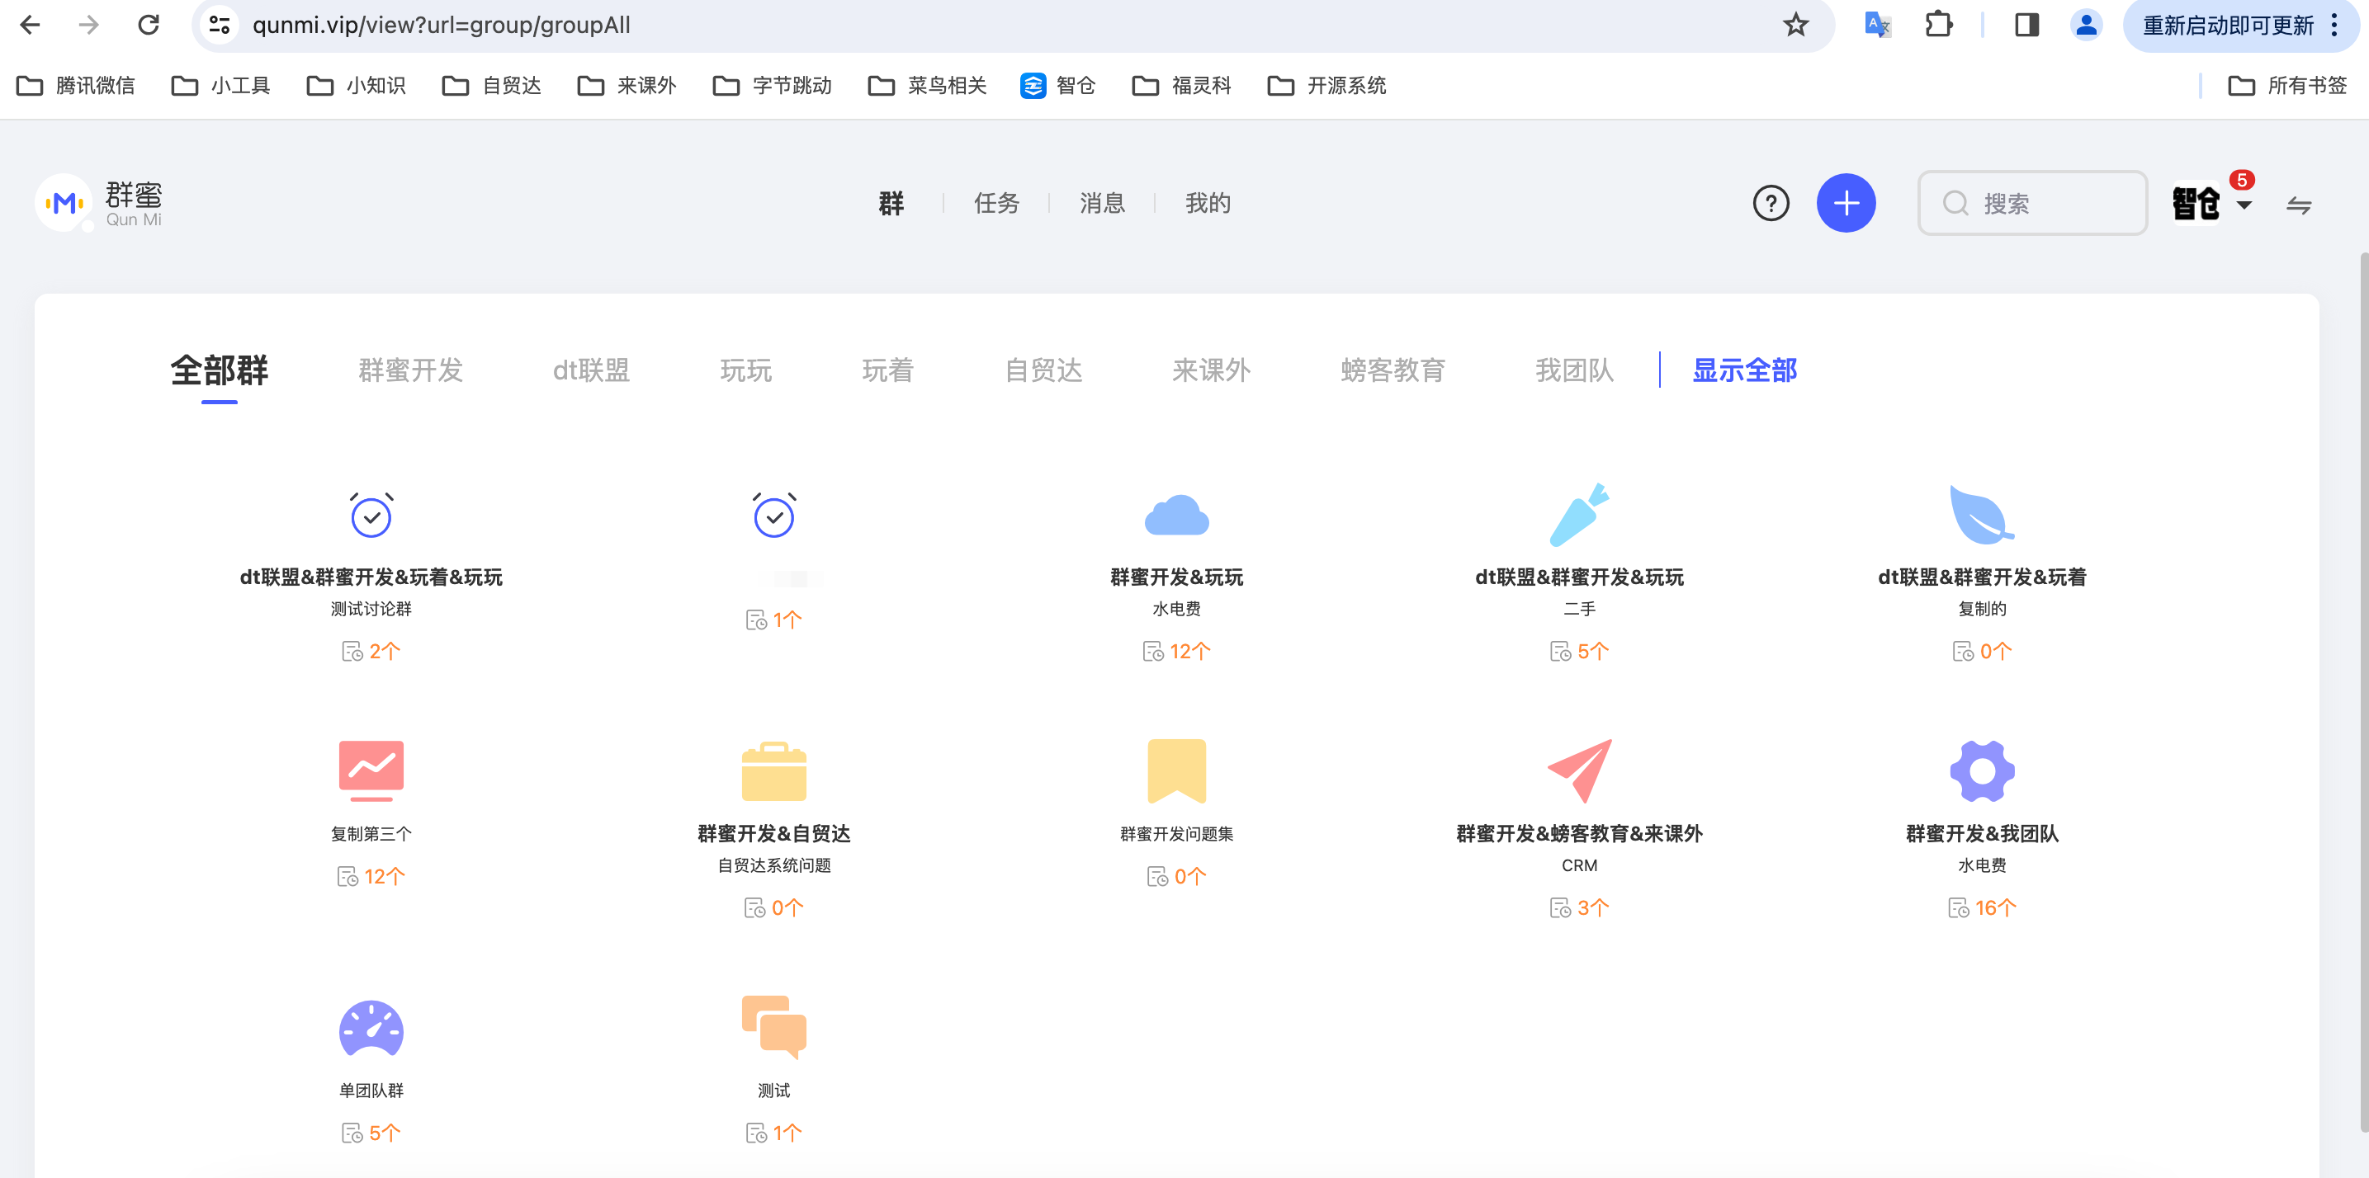The height and width of the screenshot is (1178, 2369).
Task: Switch to the 任务 nav tab
Action: point(997,203)
